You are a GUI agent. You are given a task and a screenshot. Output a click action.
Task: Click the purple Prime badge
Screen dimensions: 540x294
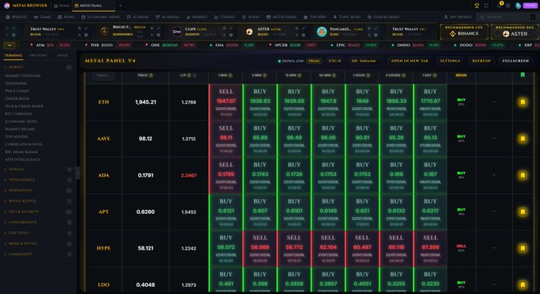[530, 6]
